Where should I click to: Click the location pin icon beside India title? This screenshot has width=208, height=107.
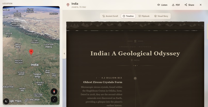click(68, 5)
